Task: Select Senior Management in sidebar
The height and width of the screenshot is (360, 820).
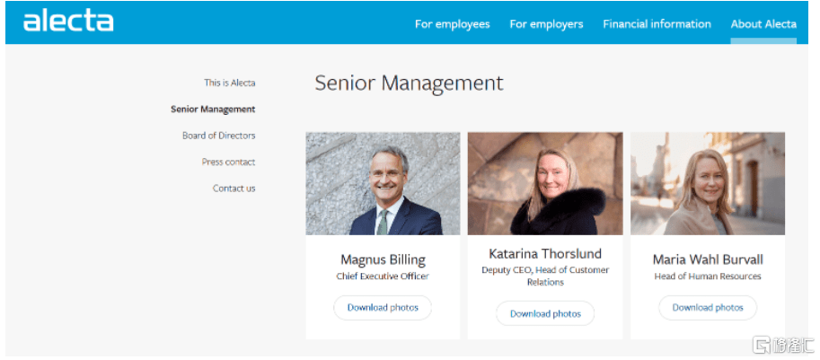Action: click(213, 110)
